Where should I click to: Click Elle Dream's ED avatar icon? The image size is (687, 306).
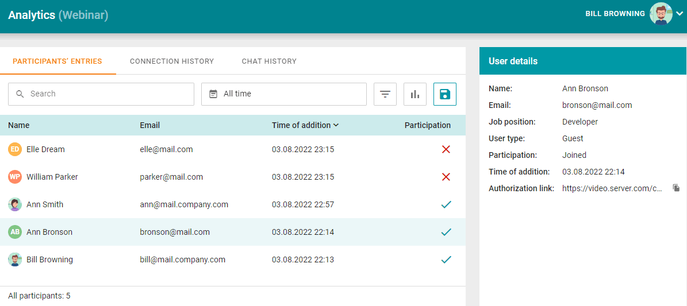pos(15,149)
